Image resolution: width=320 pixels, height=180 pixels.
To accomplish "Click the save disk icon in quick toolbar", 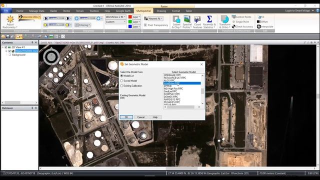I will [8, 36].
